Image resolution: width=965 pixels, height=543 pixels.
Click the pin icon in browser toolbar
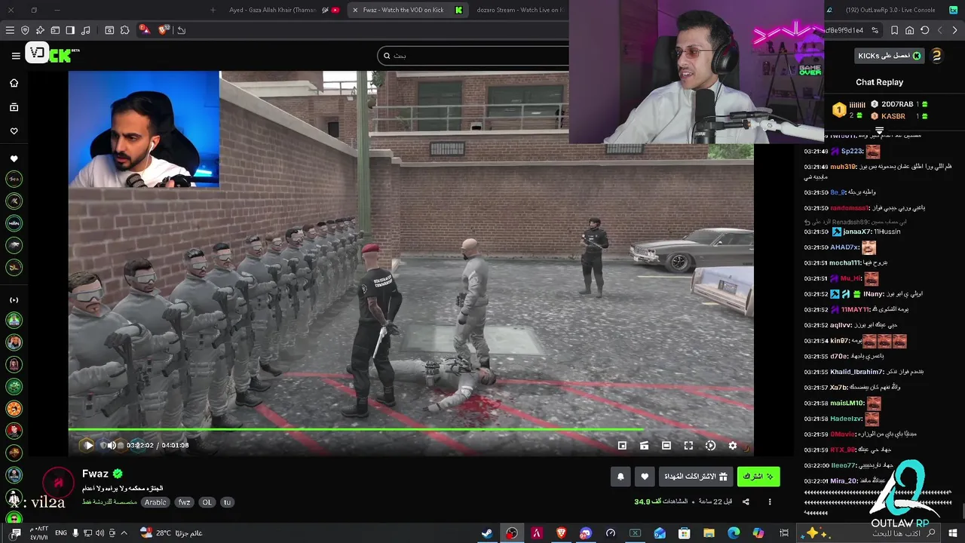(40, 30)
